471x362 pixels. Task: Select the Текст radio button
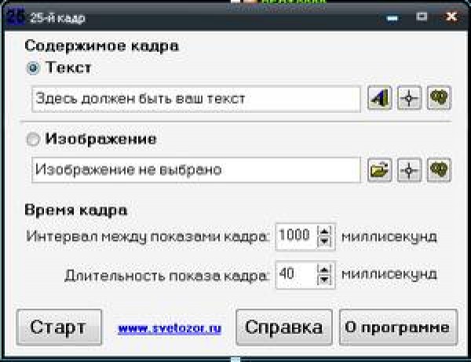[x=33, y=68]
